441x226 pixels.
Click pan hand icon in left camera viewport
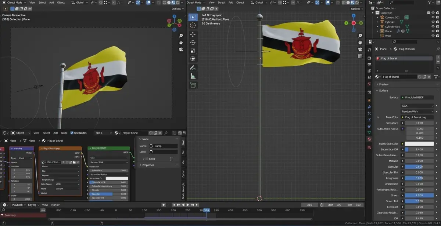pos(181,43)
